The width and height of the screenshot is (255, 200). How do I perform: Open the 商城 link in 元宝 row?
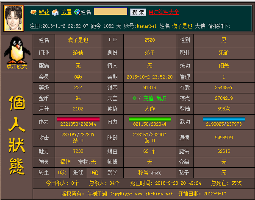161,98
